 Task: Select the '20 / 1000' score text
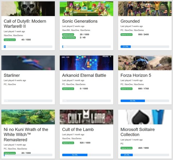pos(26,153)
